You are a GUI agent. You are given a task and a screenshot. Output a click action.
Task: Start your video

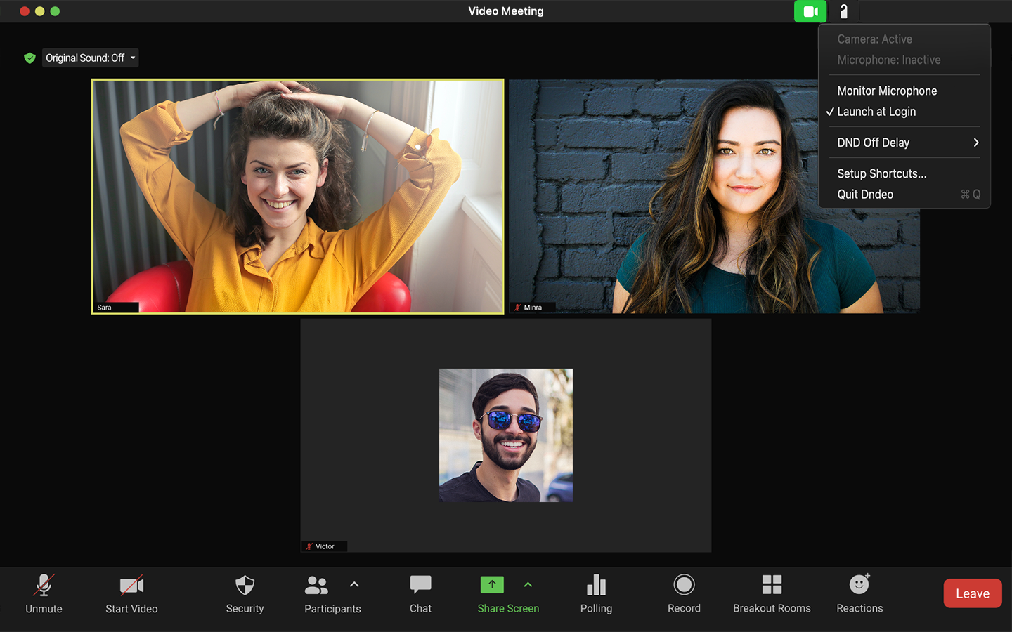131,593
